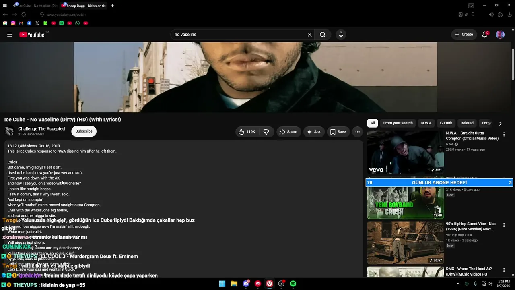Screen dimensions: 515x290
Task: Open the X (Twitter) bookmark
Action: (37, 23)
